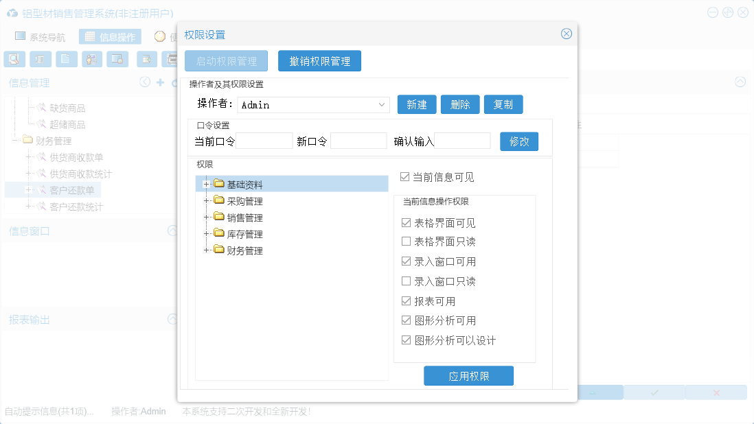Click the user with computer toolbar icon

tap(92, 59)
